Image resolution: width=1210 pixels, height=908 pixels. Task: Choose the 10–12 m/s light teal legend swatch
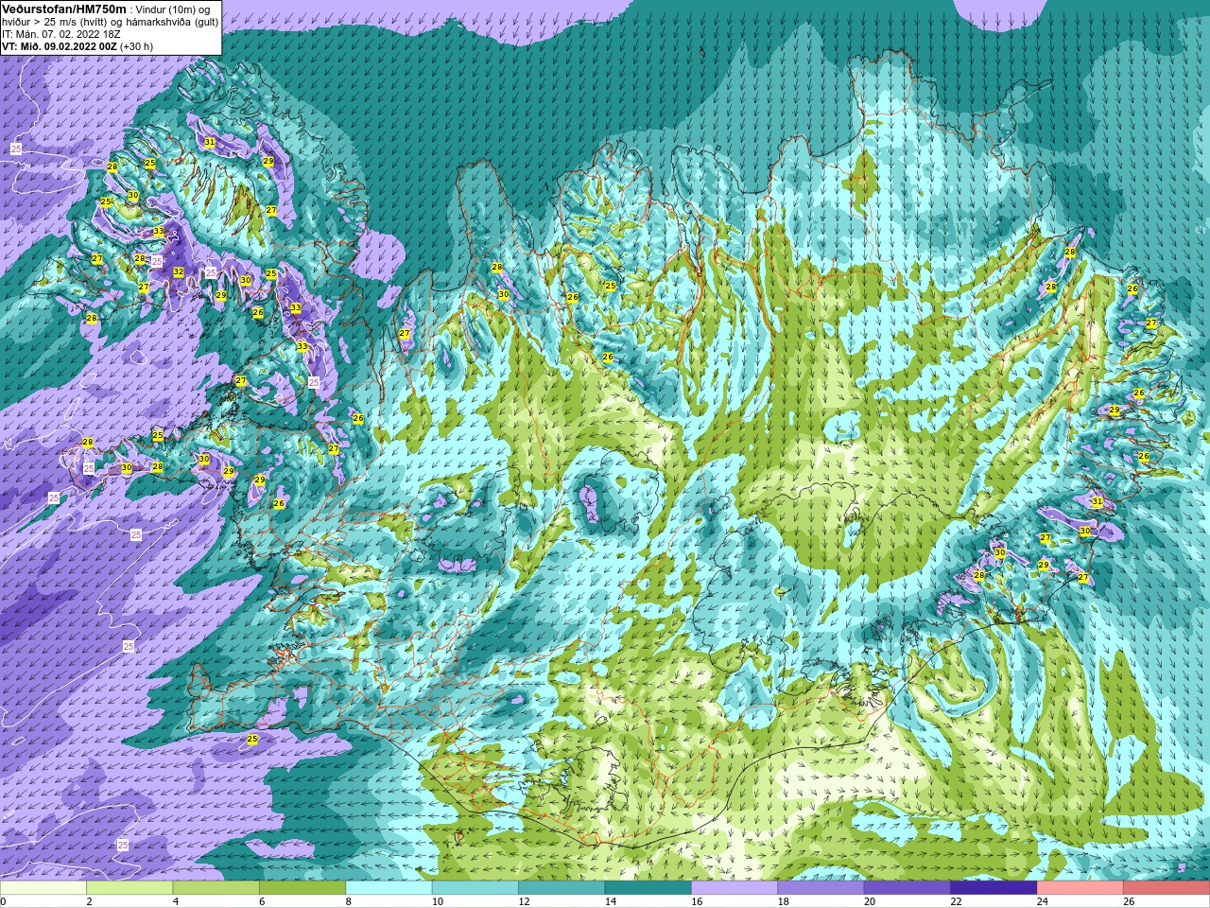pos(475,888)
